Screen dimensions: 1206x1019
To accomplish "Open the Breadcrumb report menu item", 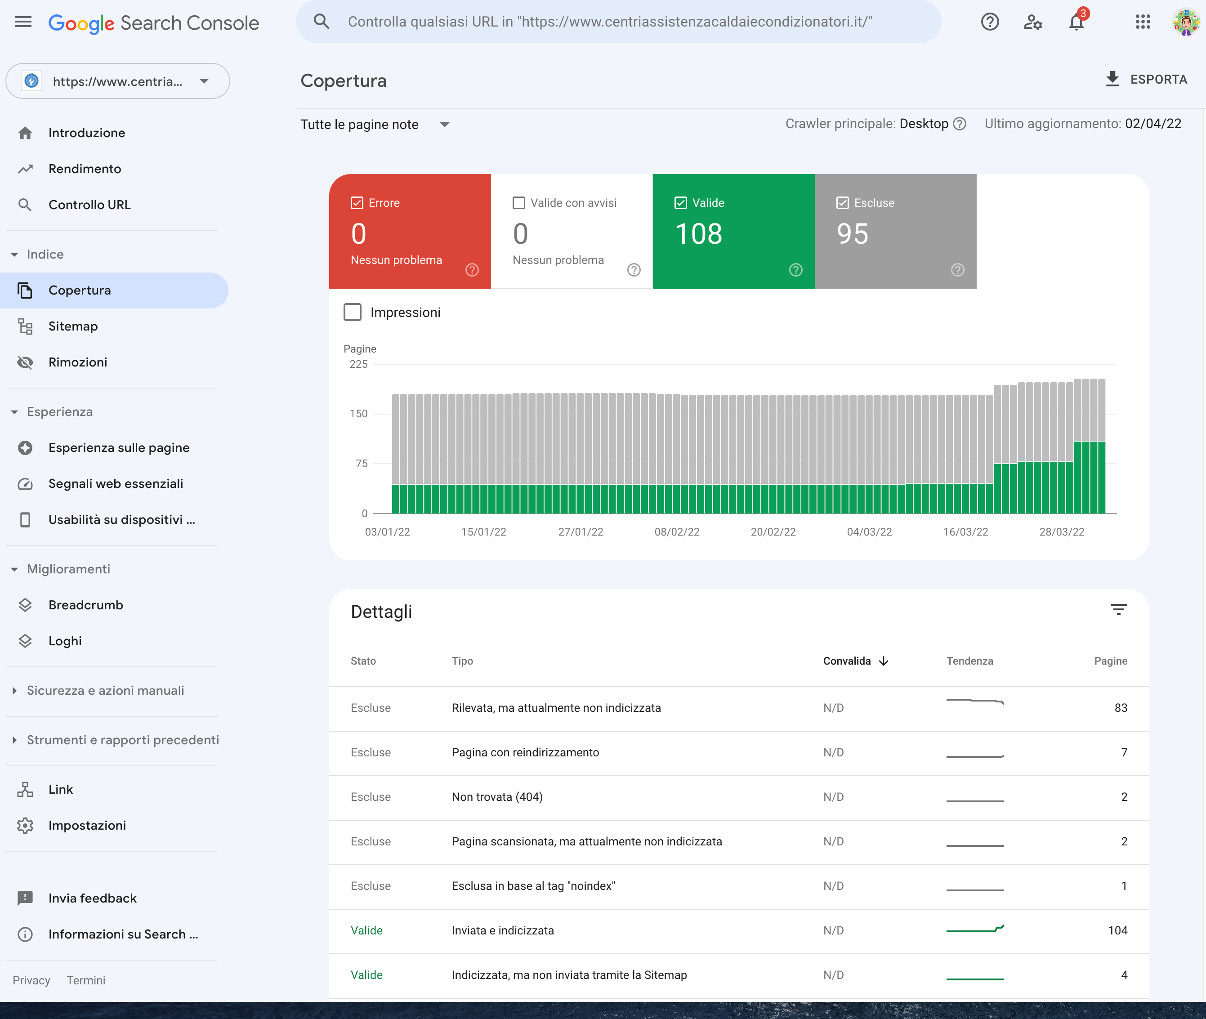I will point(114,605).
